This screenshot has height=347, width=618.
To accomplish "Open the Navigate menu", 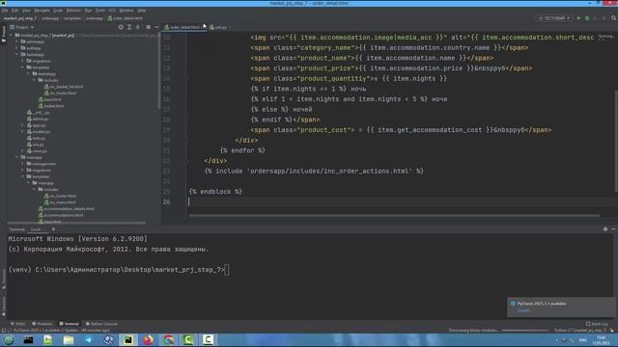I will click(42, 11).
